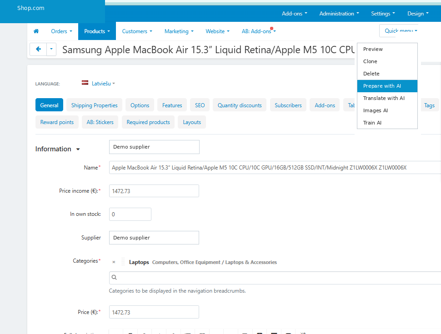The image size is (441, 334).
Task: Select Images AI menu entry
Action: 387,110
